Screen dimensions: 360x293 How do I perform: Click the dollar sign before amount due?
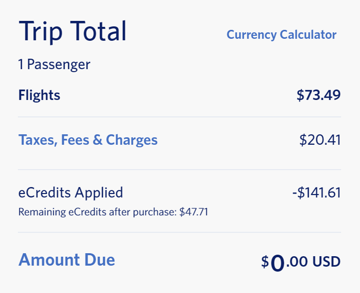265,262
